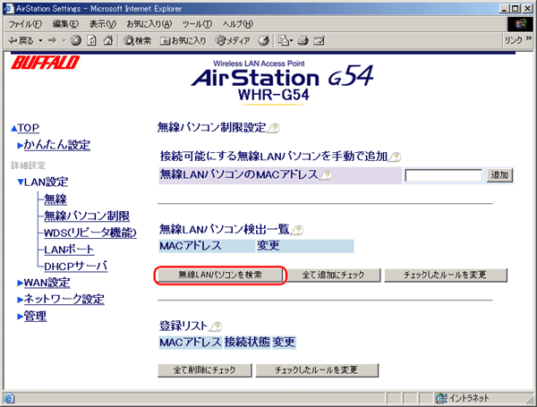This screenshot has height=407, width=537.
Task: Click the History icon in toolbar
Action: 263,41
